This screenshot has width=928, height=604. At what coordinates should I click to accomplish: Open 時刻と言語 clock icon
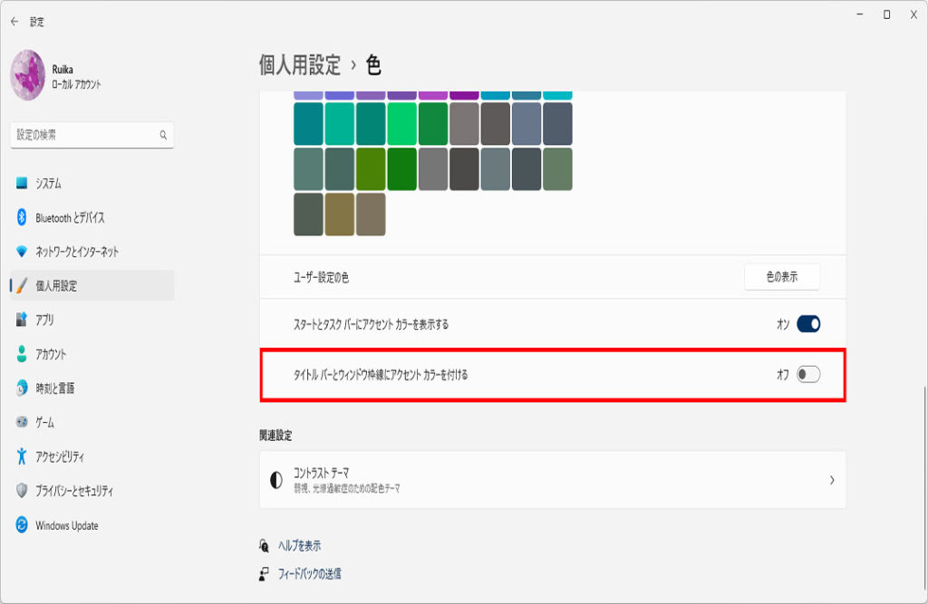click(23, 388)
